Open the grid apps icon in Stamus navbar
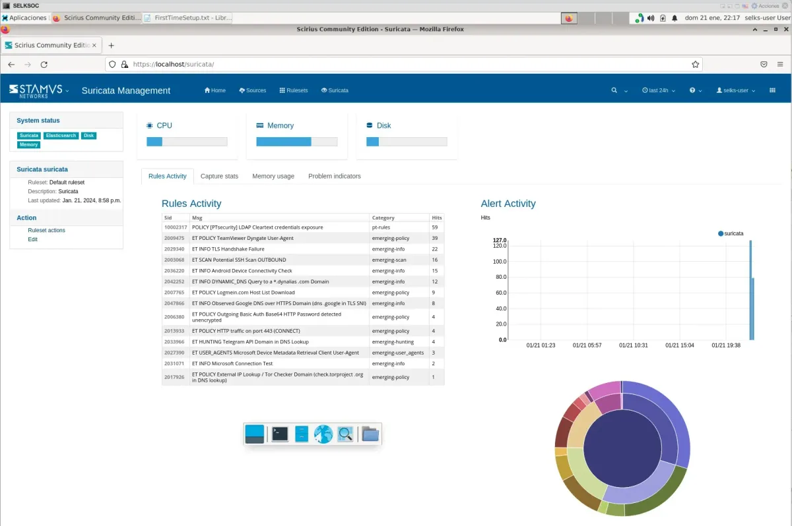The height and width of the screenshot is (526, 792). pyautogui.click(x=773, y=90)
